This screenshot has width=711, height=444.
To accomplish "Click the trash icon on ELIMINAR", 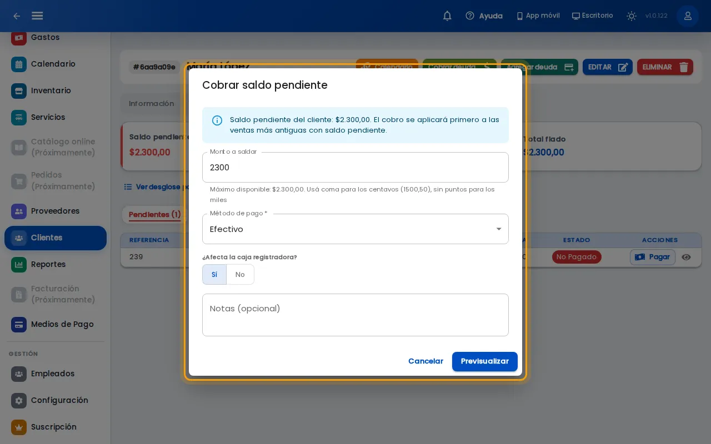I will [684, 67].
